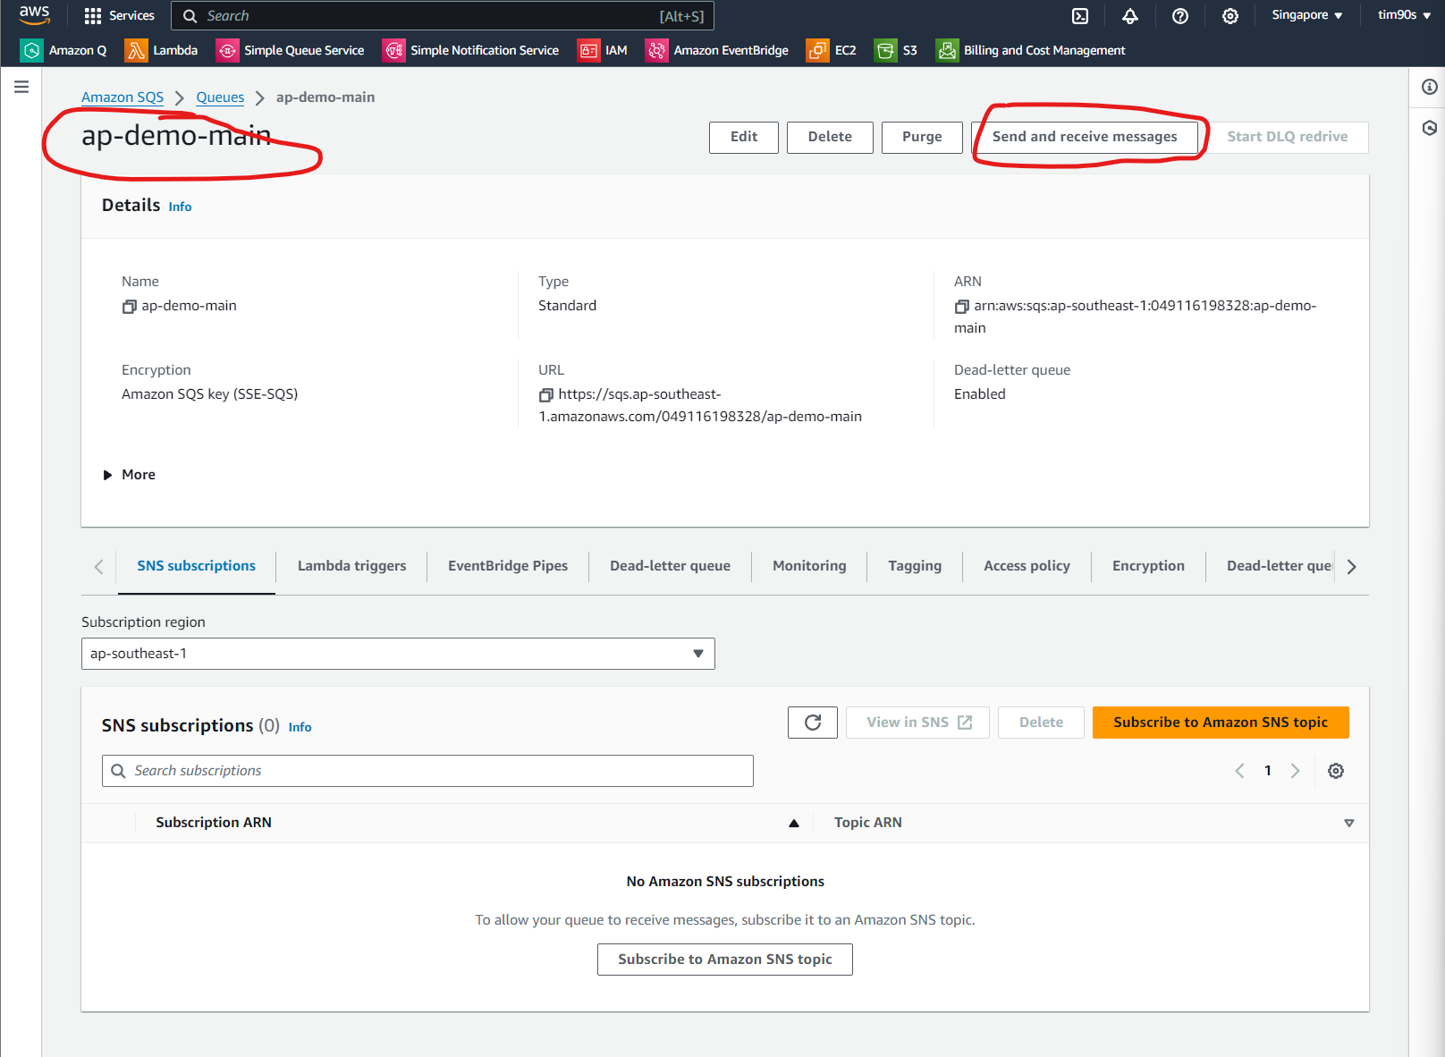The image size is (1445, 1057).
Task: Click Send and receive messages
Action: (1085, 137)
